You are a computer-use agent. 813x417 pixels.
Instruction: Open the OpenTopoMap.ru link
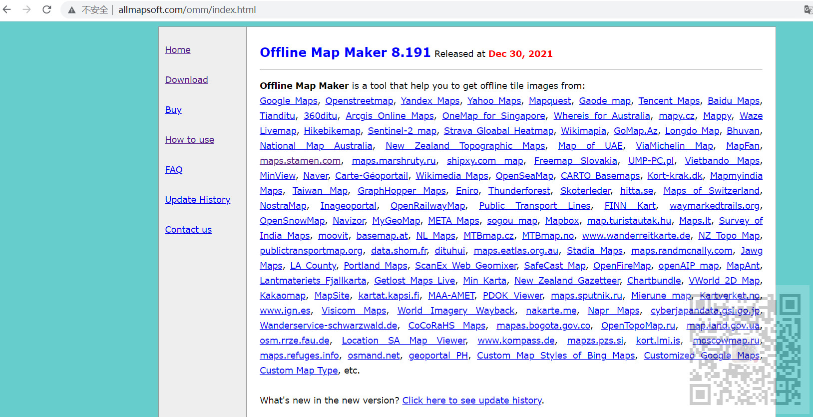(x=638, y=326)
